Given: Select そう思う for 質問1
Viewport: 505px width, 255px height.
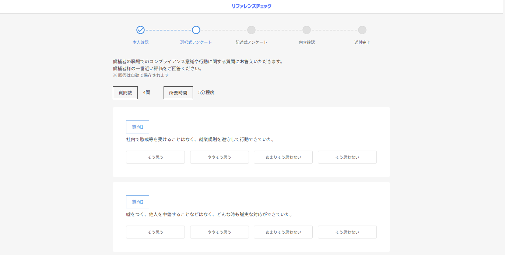Looking at the screenshot, I should (x=155, y=157).
